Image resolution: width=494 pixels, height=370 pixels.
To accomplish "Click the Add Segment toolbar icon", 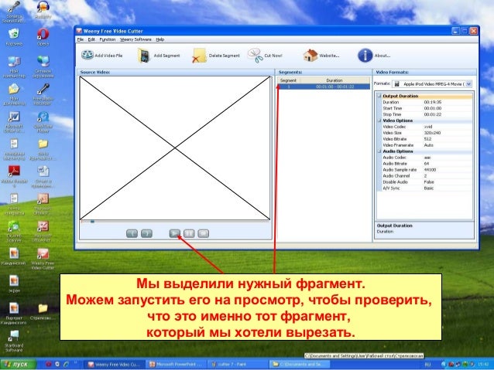I will [x=144, y=56].
